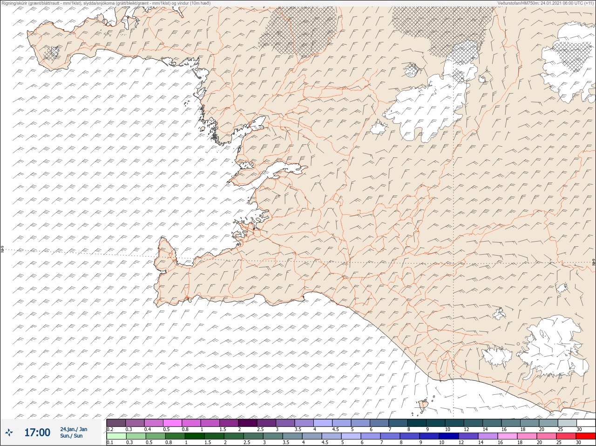Select the top legend swatch between 18 and 20
Image resolution: width=596 pixels, height=446 pixels.
coord(529,423)
